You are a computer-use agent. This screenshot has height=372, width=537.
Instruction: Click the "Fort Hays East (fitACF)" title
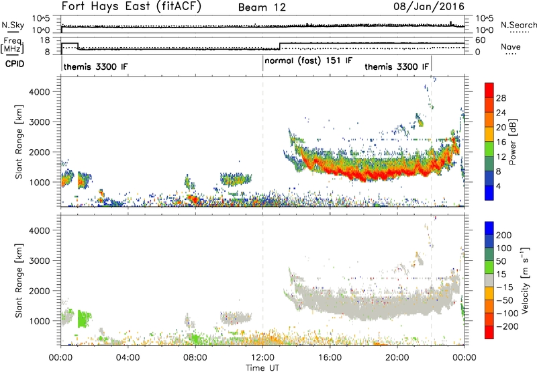(132, 6)
